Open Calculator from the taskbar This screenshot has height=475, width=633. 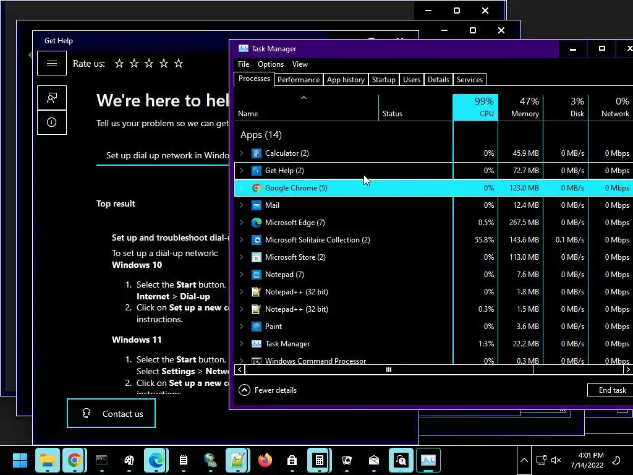(x=319, y=460)
